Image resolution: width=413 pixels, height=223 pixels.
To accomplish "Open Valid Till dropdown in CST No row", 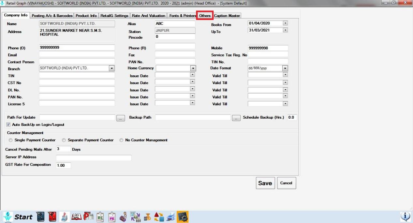I will point(285,82).
